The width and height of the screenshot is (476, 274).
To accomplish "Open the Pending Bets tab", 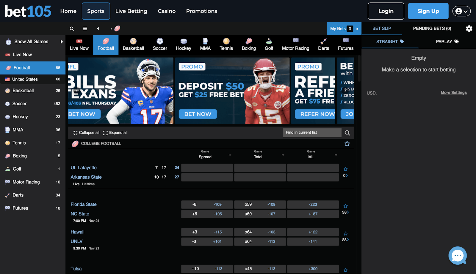I will pyautogui.click(x=432, y=28).
